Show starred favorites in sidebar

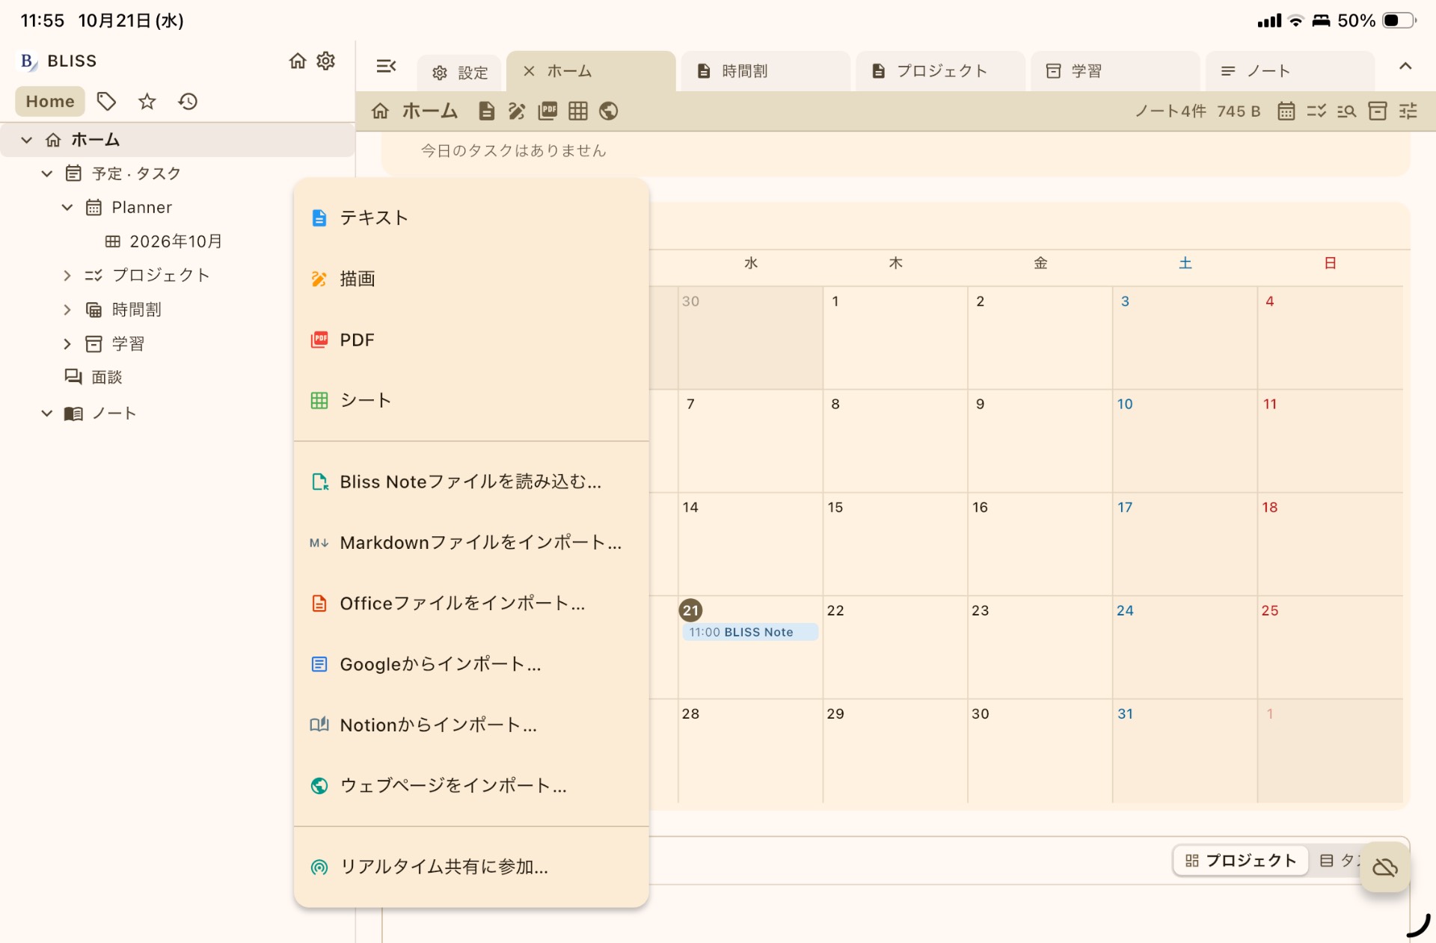click(147, 101)
